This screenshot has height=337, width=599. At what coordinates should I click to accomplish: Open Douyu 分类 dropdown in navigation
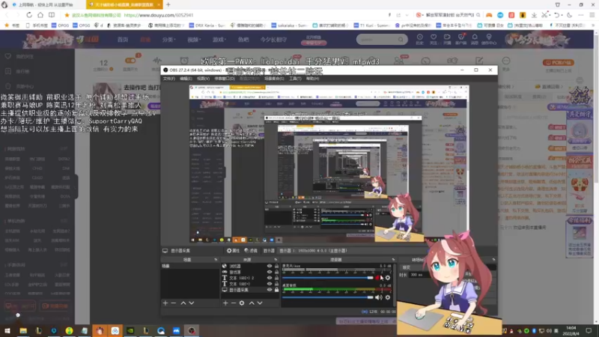(x=168, y=40)
